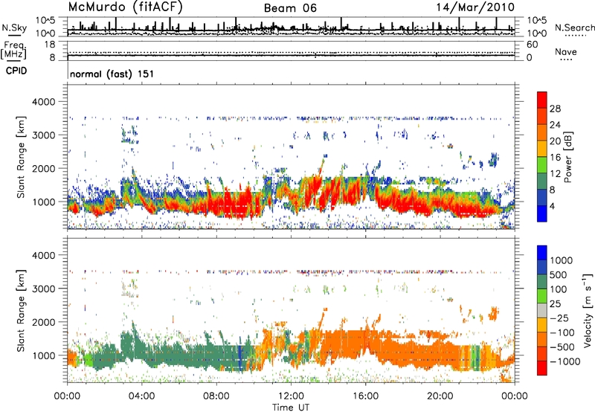
Task: Click the "N.Sky" legend label
Action: (14, 28)
